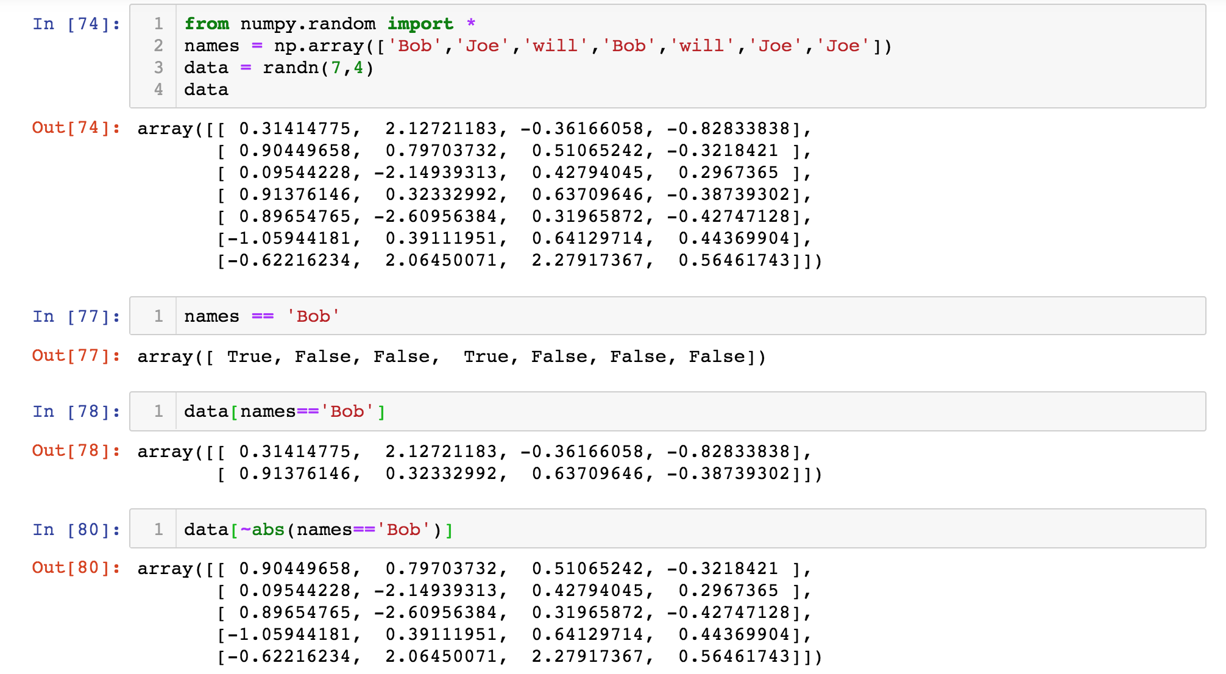The height and width of the screenshot is (674, 1226).
Task: Click line number 3 in cell 74
Action: (x=158, y=67)
